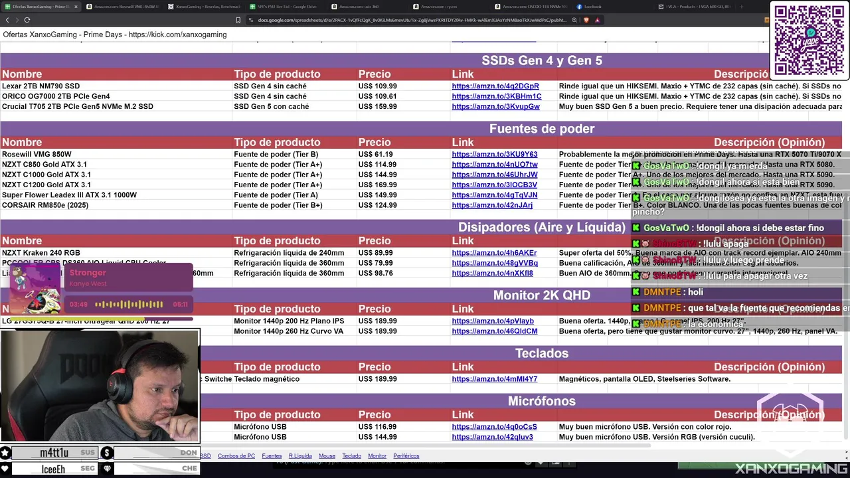
Task: Open the NZXT C1200 link amzn.to/3IOCB3V
Action: 495,185
